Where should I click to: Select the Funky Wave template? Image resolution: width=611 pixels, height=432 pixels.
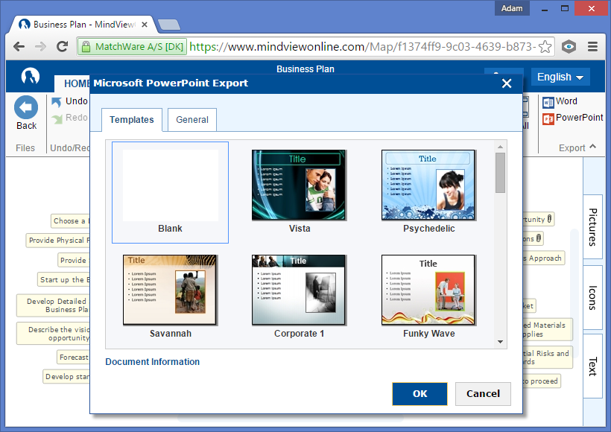[428, 297]
